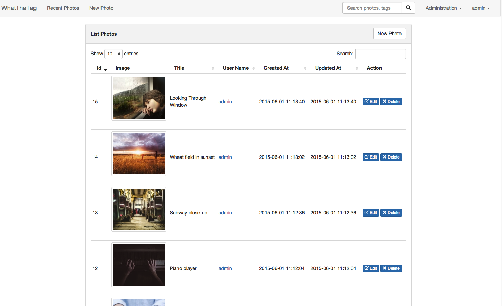The width and height of the screenshot is (502, 306).
Task: Click the 'Wheat field in sunset' title
Action: click(192, 157)
